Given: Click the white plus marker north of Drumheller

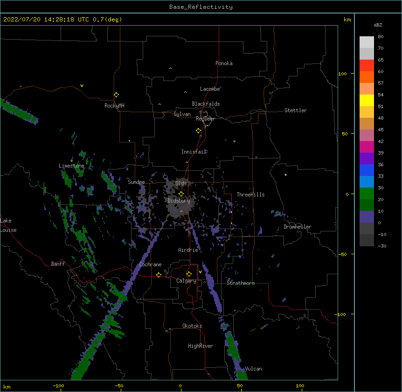Looking at the screenshot, I should coord(285,175).
